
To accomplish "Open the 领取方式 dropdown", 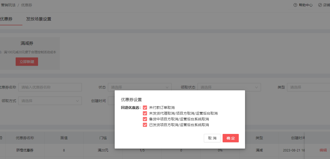I will pos(50,101).
